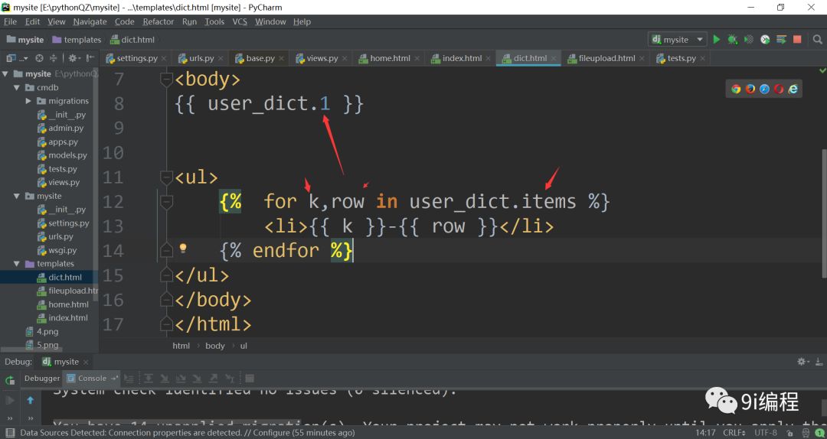The height and width of the screenshot is (439, 827).
Task: Click the html breadcrumb below the editor
Action: [x=181, y=346]
